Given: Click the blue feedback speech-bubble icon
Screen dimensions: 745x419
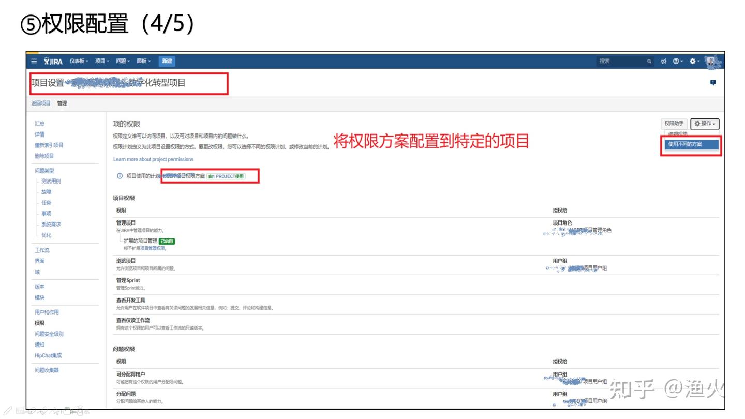Looking at the screenshot, I should 713,83.
